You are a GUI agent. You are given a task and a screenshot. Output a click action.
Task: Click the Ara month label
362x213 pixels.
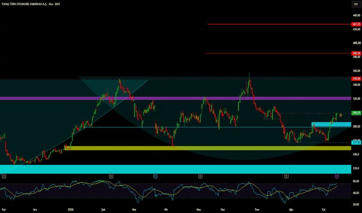[x=35, y=210]
